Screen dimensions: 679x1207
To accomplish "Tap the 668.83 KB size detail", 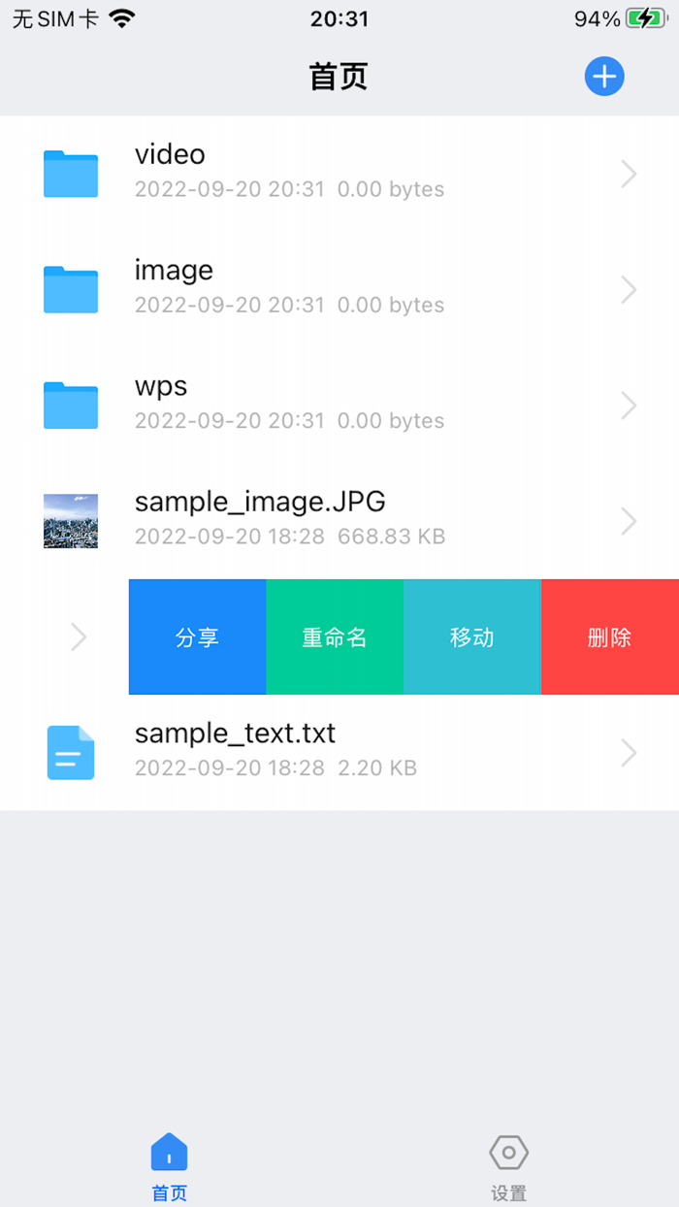I will click(392, 537).
